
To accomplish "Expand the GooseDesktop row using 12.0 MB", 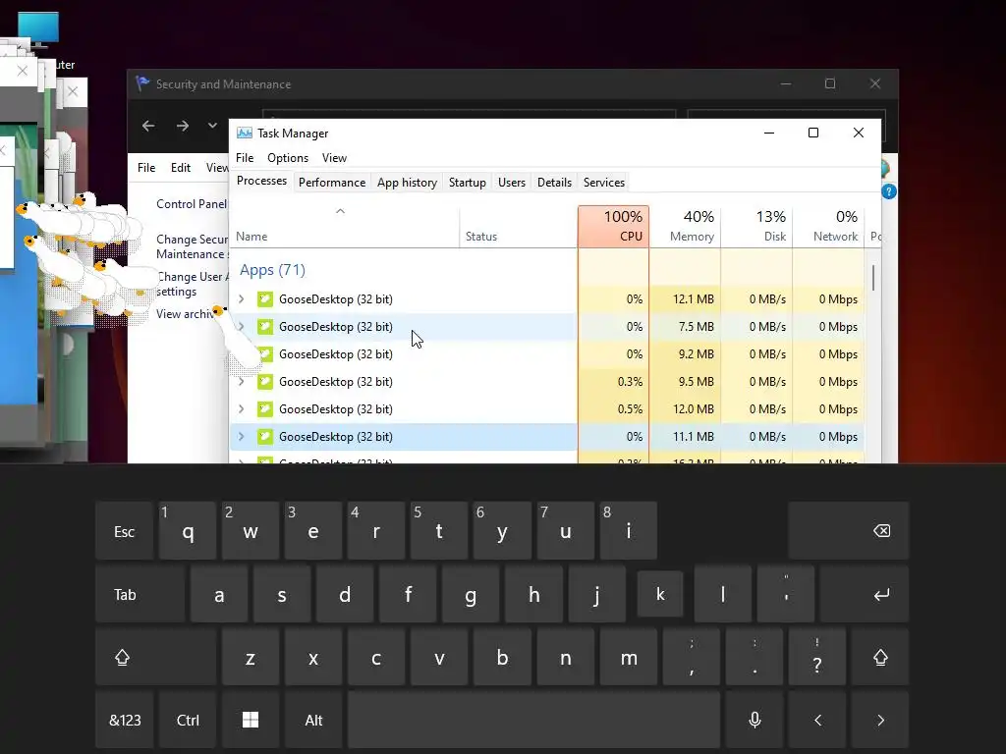I will (x=242, y=409).
